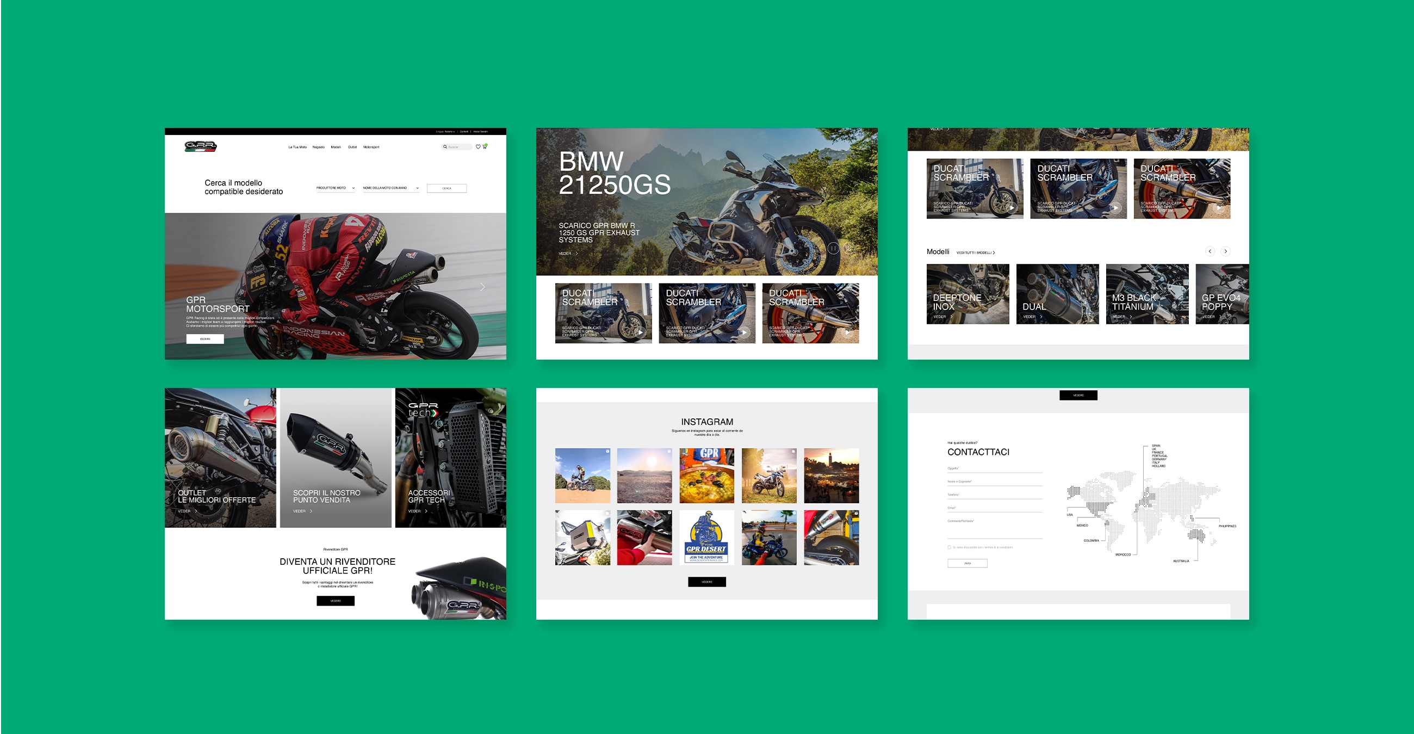1414x734 pixels.
Task: Open the Motorsport menu item
Action: [x=371, y=147]
